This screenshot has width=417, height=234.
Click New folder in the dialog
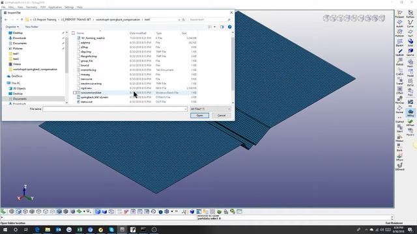32,27
